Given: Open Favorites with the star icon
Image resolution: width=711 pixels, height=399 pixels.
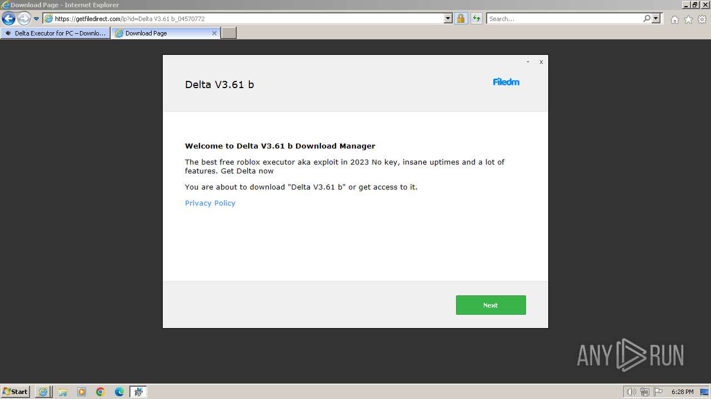Looking at the screenshot, I should click(688, 19).
